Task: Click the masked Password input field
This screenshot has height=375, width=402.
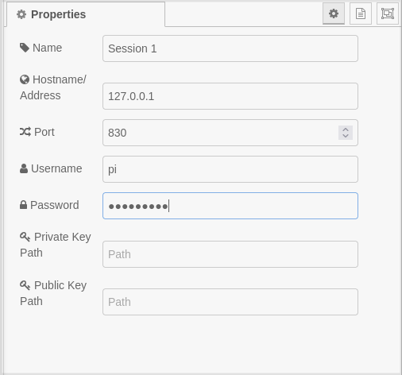Action: pos(230,206)
